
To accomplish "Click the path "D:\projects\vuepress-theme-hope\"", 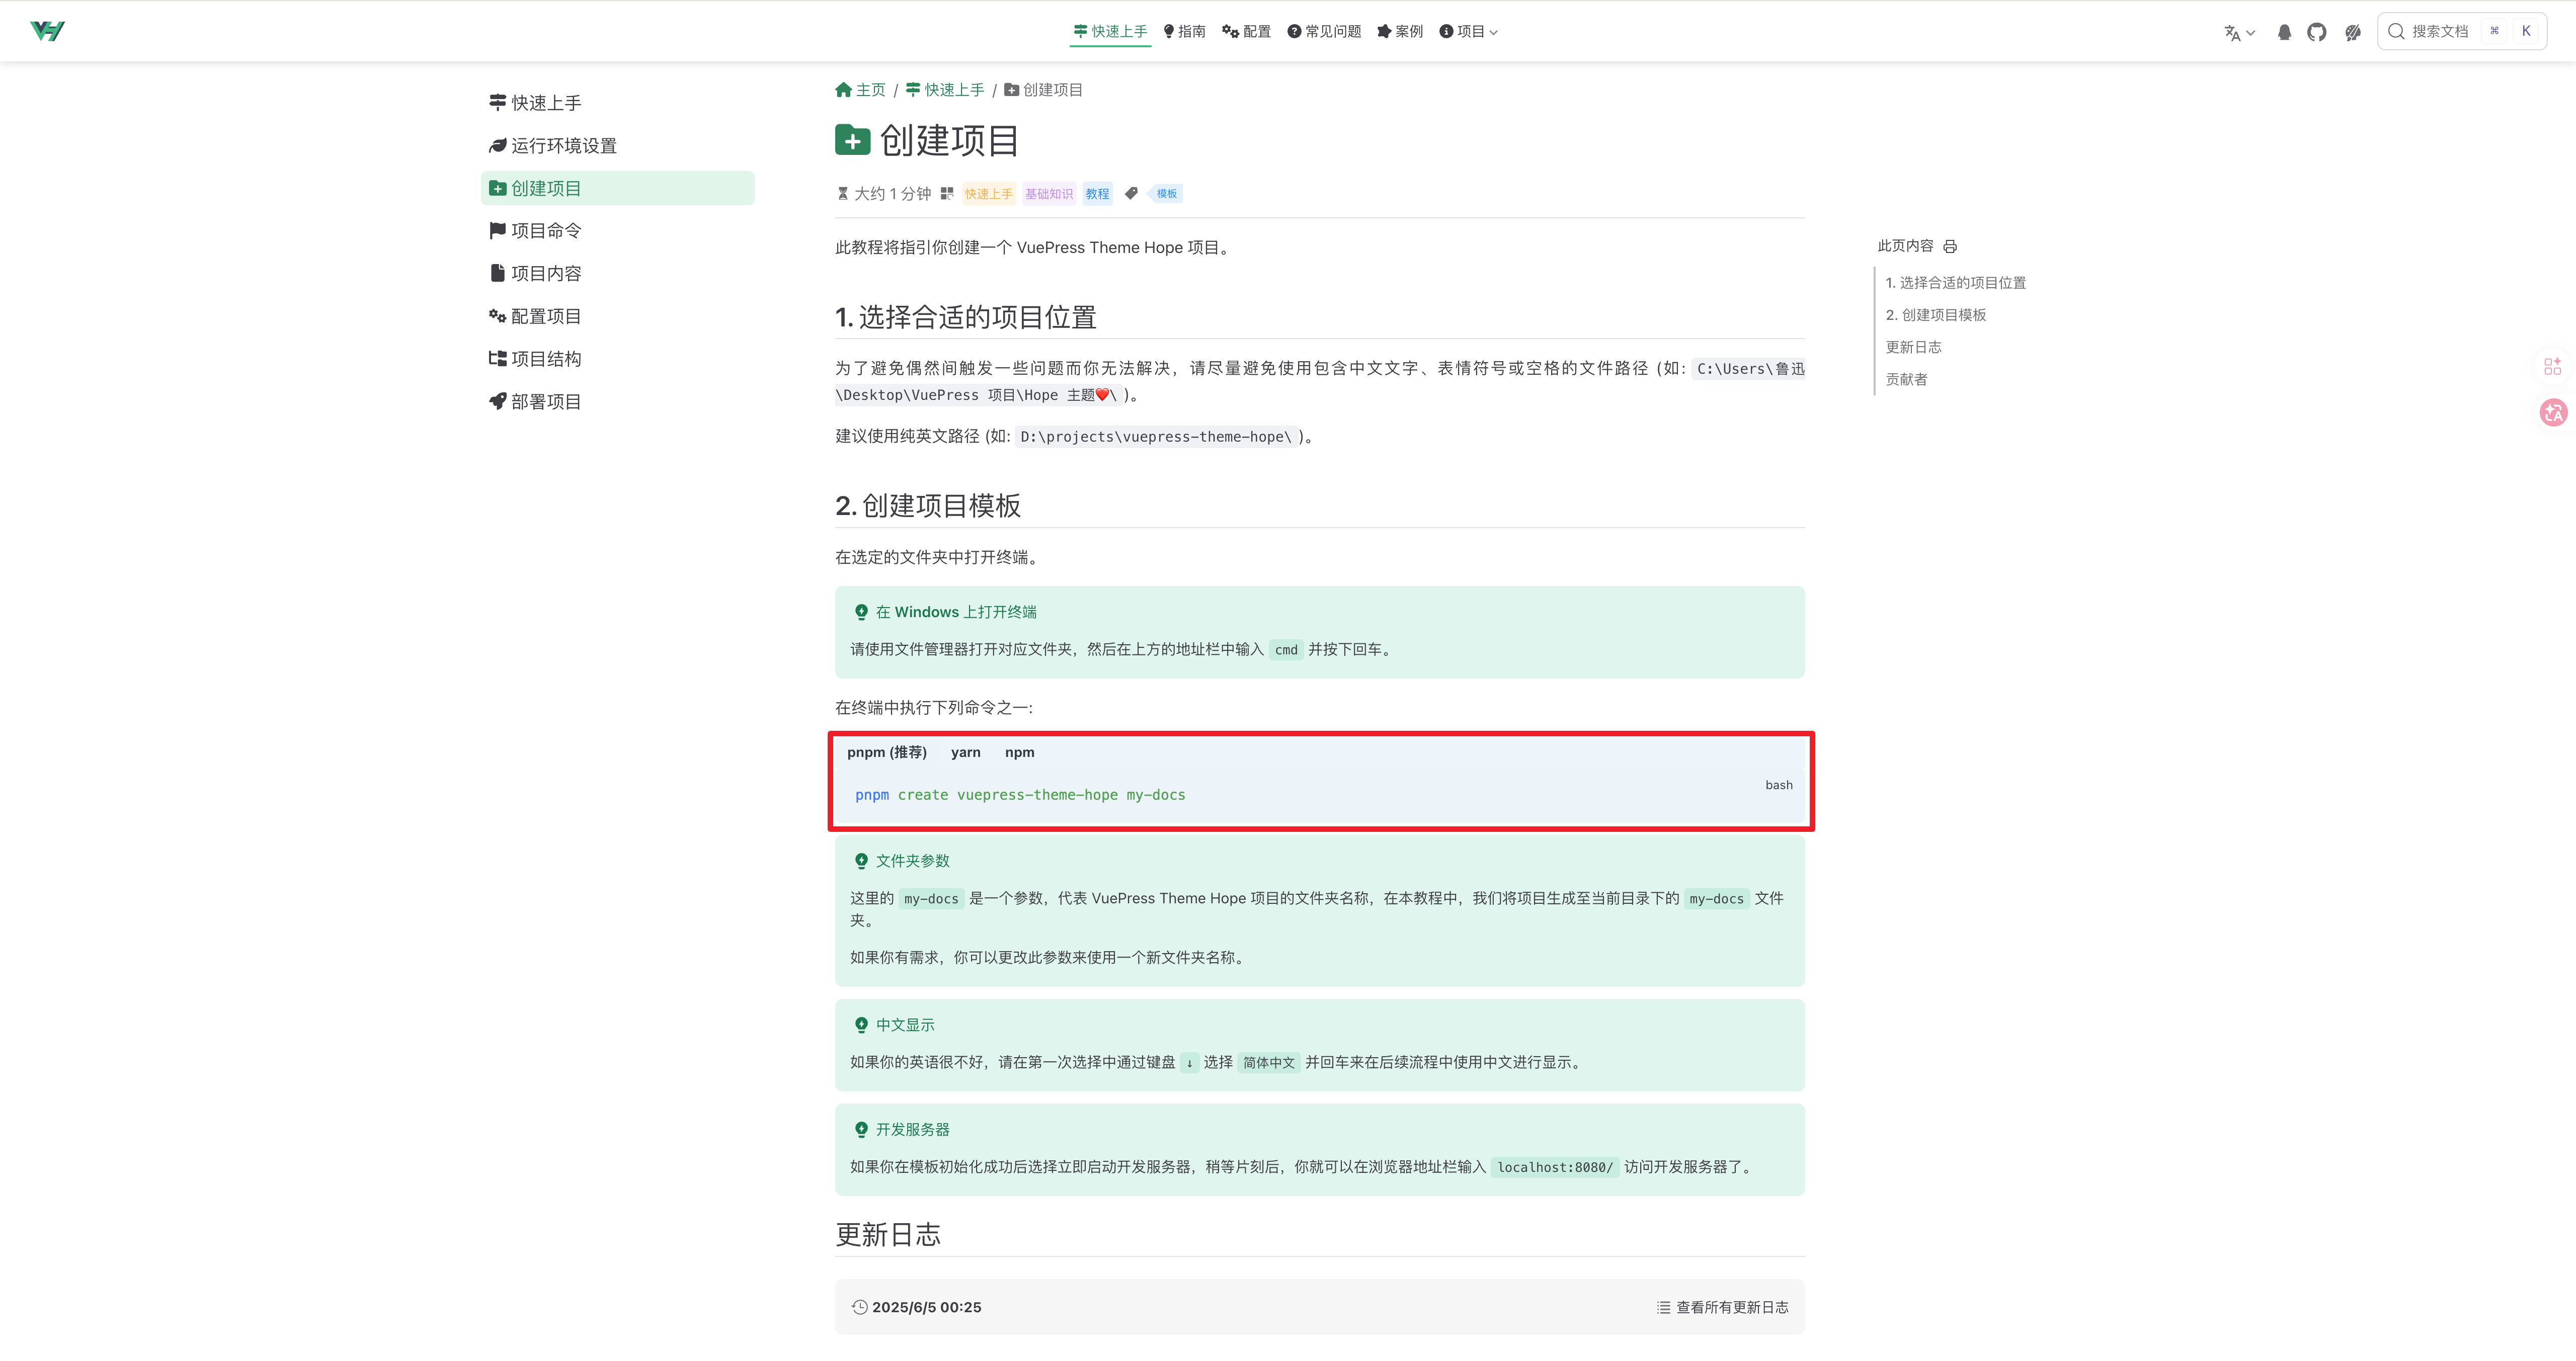I will click(1156, 437).
